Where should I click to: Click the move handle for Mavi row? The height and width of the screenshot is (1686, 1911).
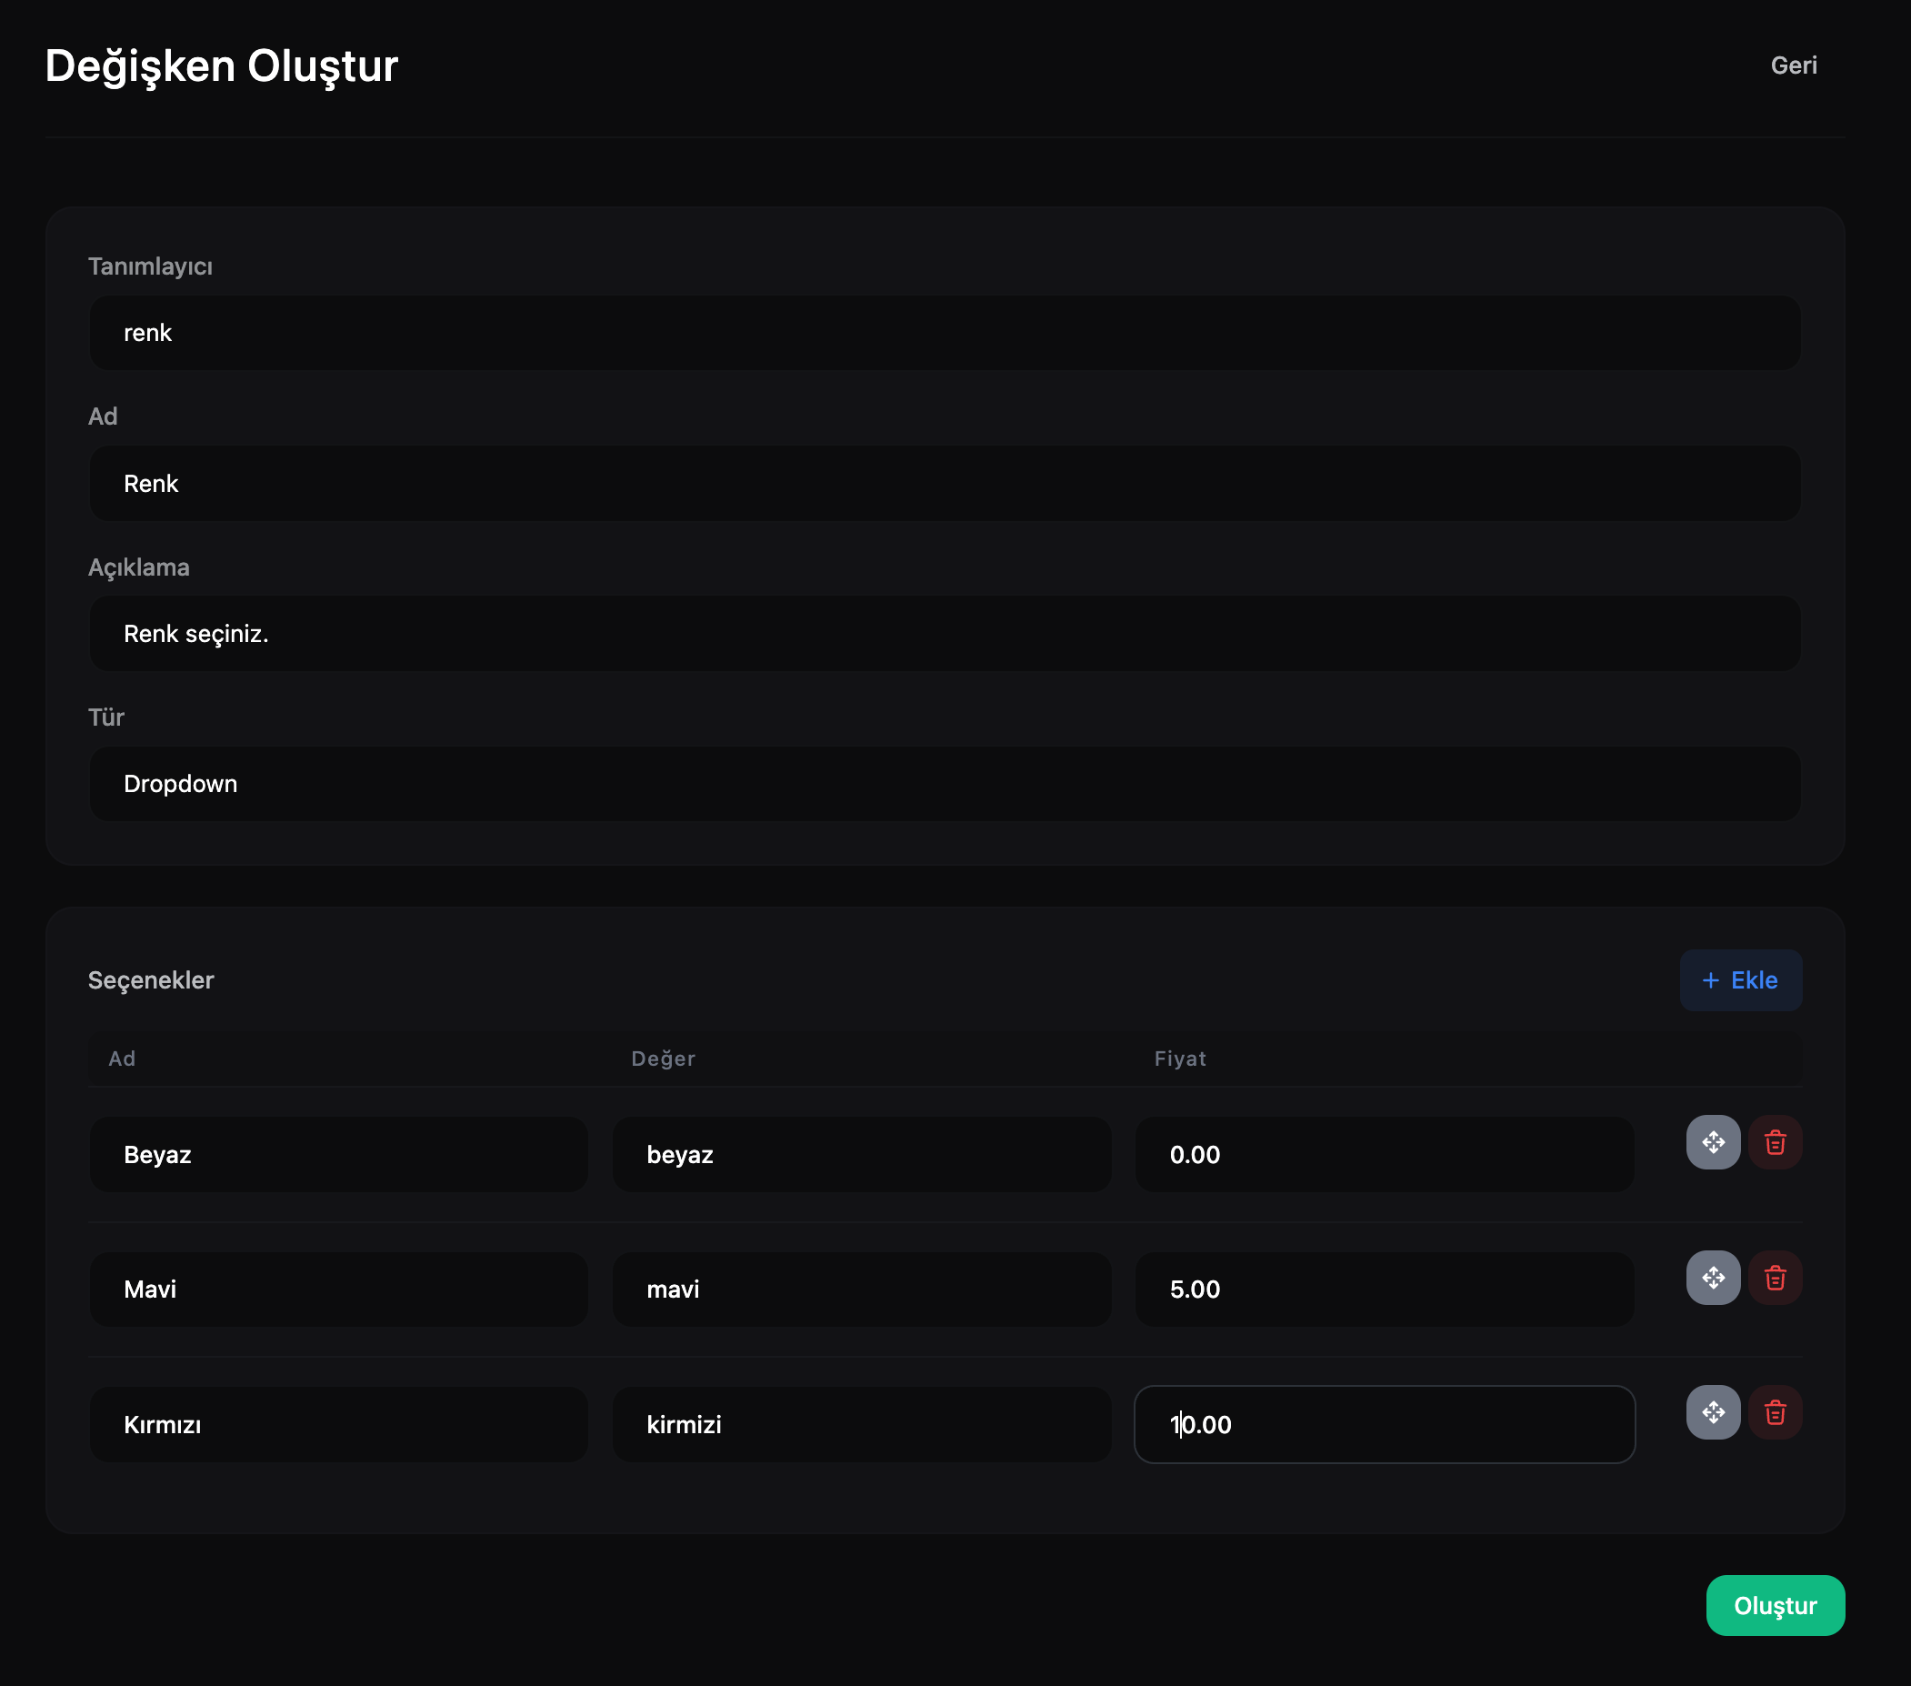point(1713,1278)
